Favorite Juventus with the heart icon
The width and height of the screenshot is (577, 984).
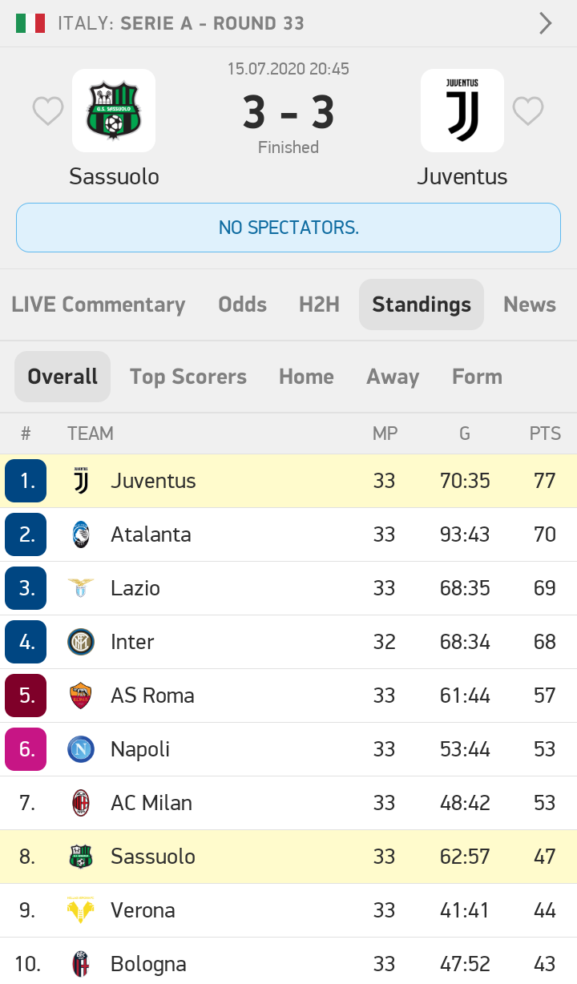tap(528, 111)
